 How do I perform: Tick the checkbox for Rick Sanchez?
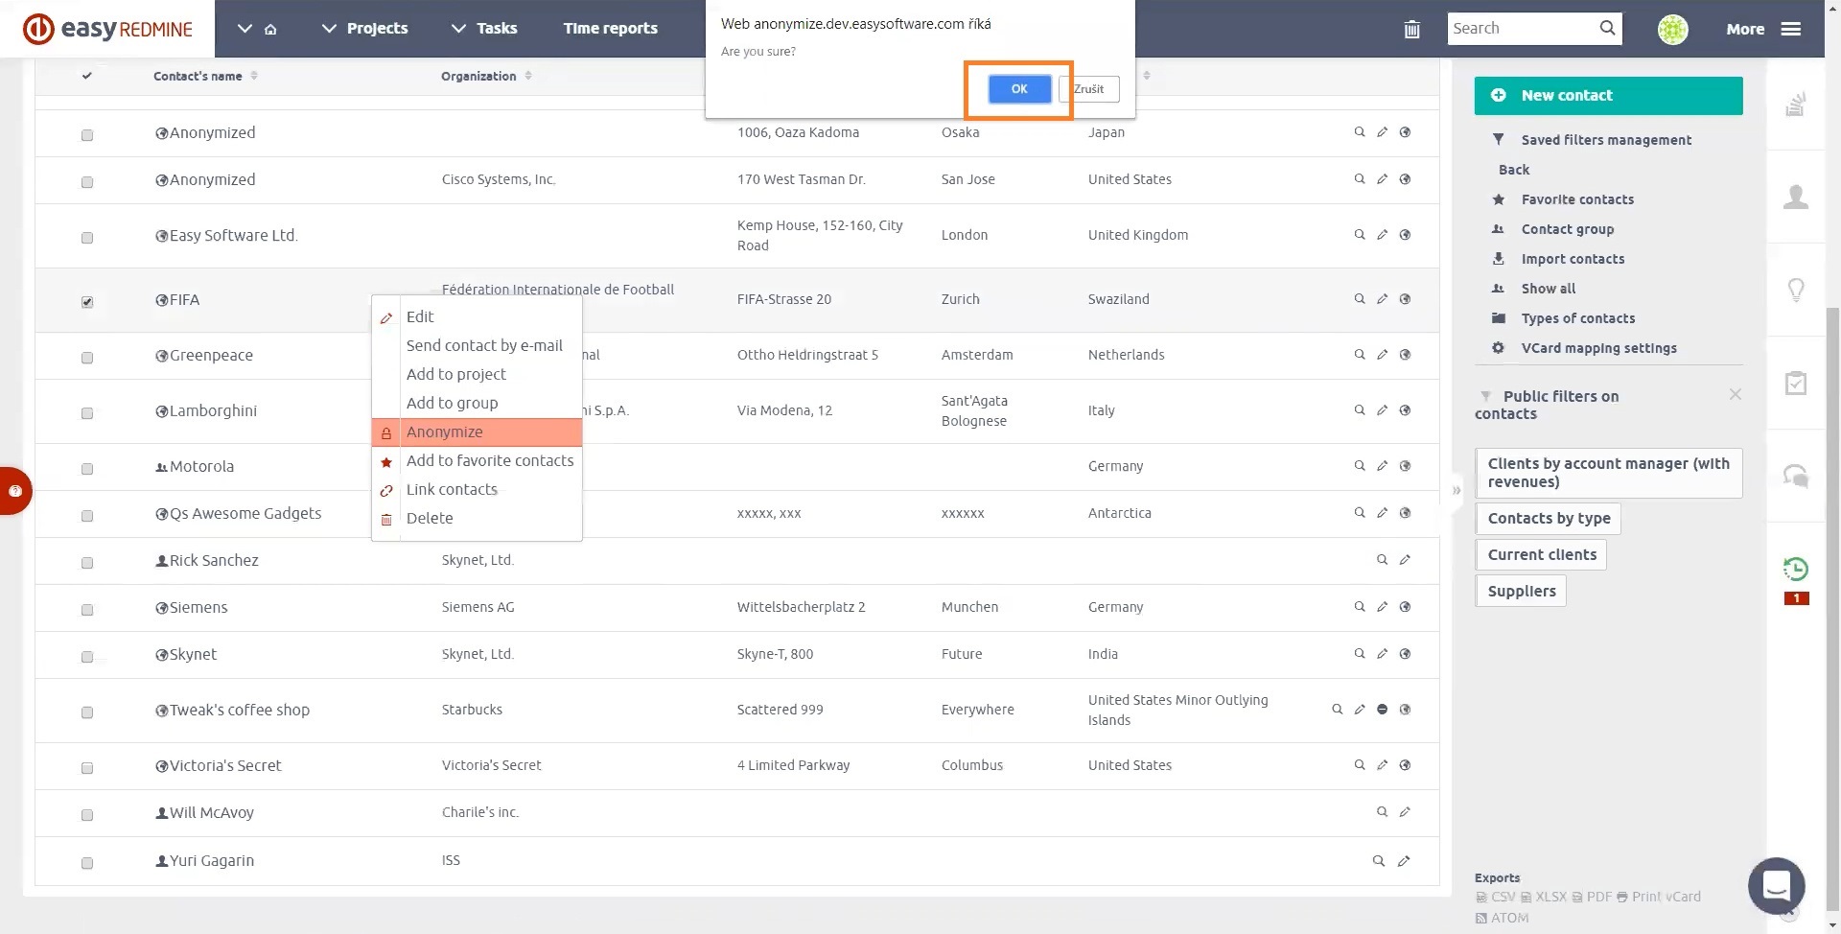click(x=87, y=563)
